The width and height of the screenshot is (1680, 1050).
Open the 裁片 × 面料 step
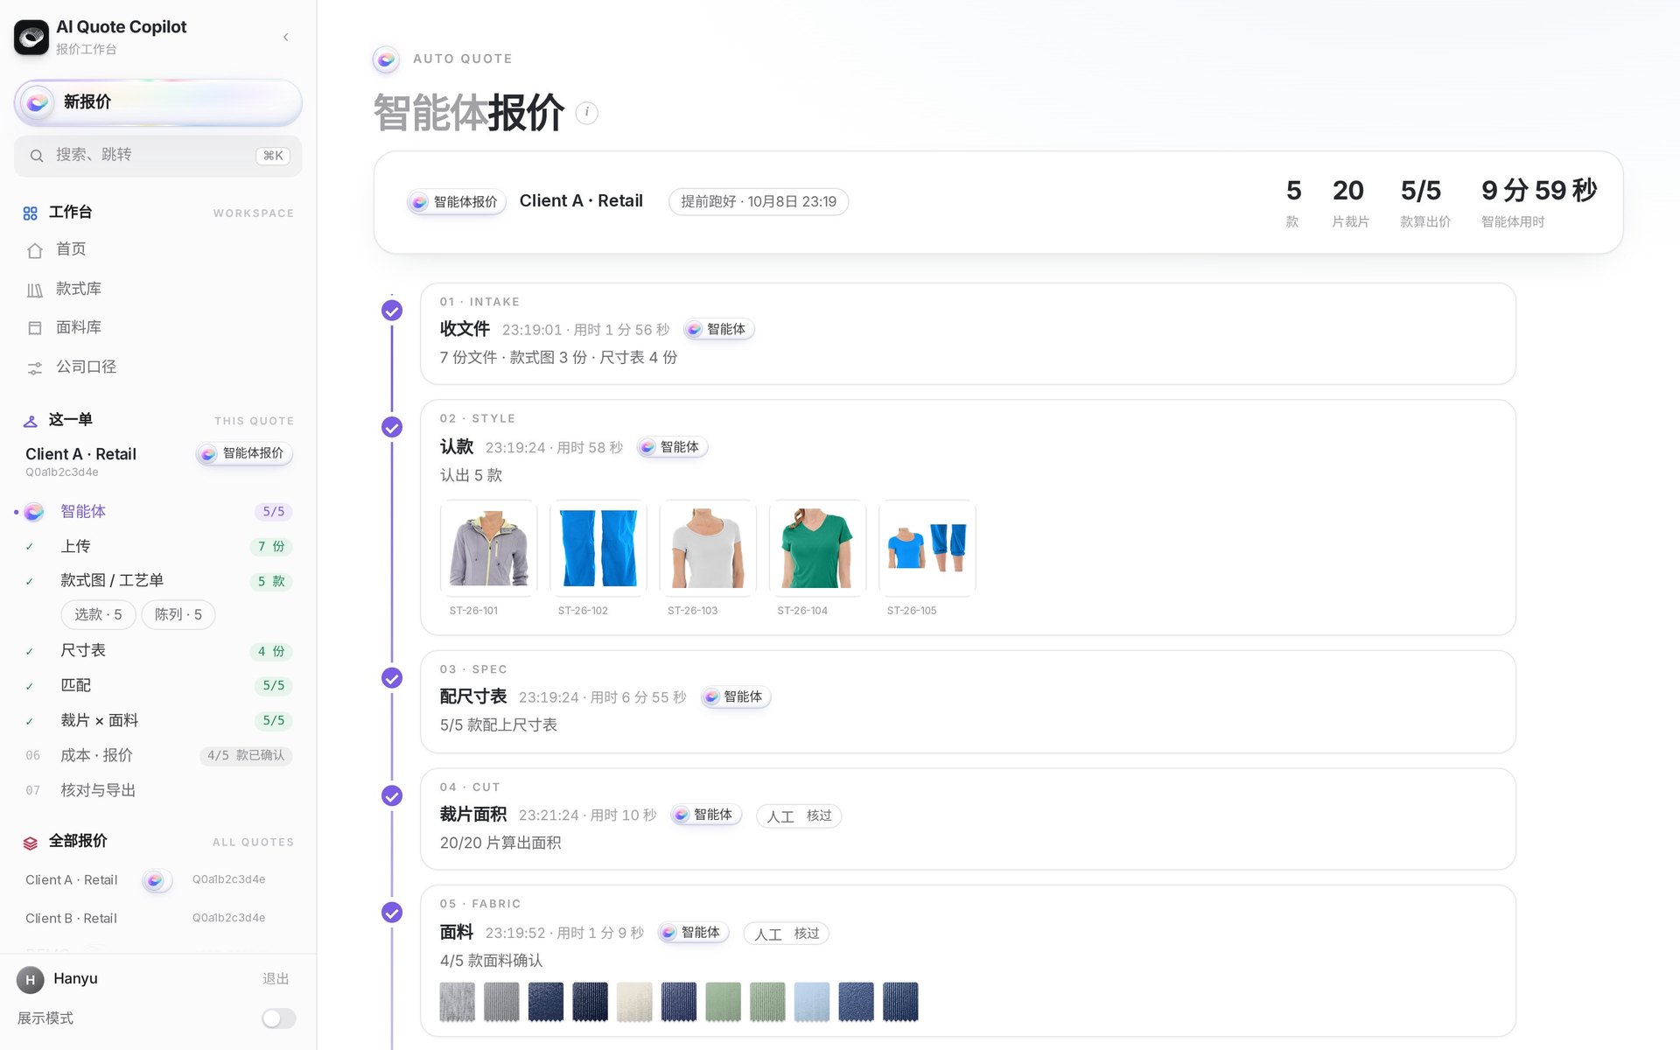pos(157,720)
